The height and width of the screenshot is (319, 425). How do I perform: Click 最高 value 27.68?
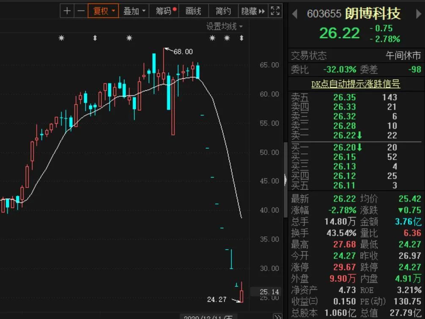[x=345, y=244]
